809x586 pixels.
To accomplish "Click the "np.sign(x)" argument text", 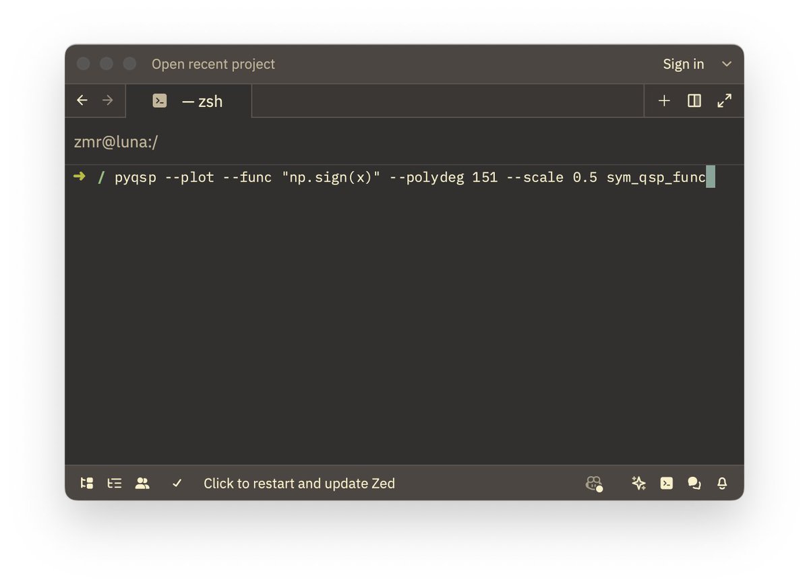I will click(x=331, y=178).
